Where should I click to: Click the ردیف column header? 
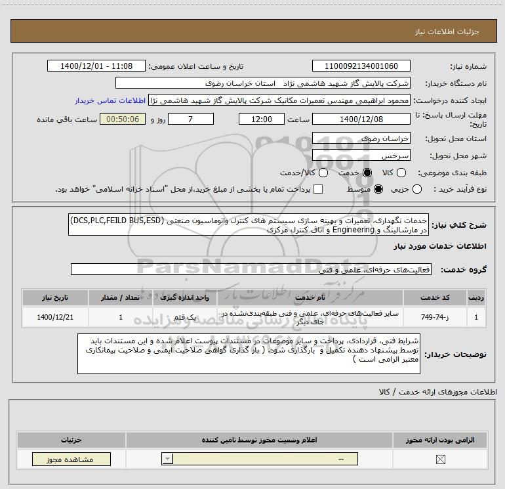(476, 297)
